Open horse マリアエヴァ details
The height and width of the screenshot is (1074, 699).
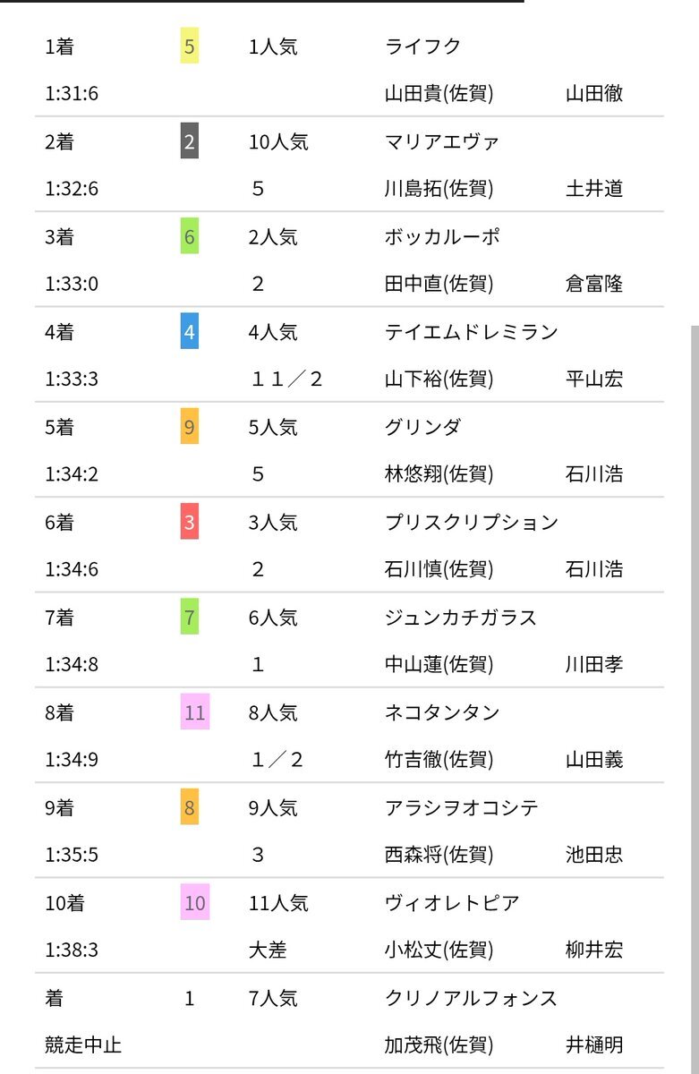[x=442, y=141]
